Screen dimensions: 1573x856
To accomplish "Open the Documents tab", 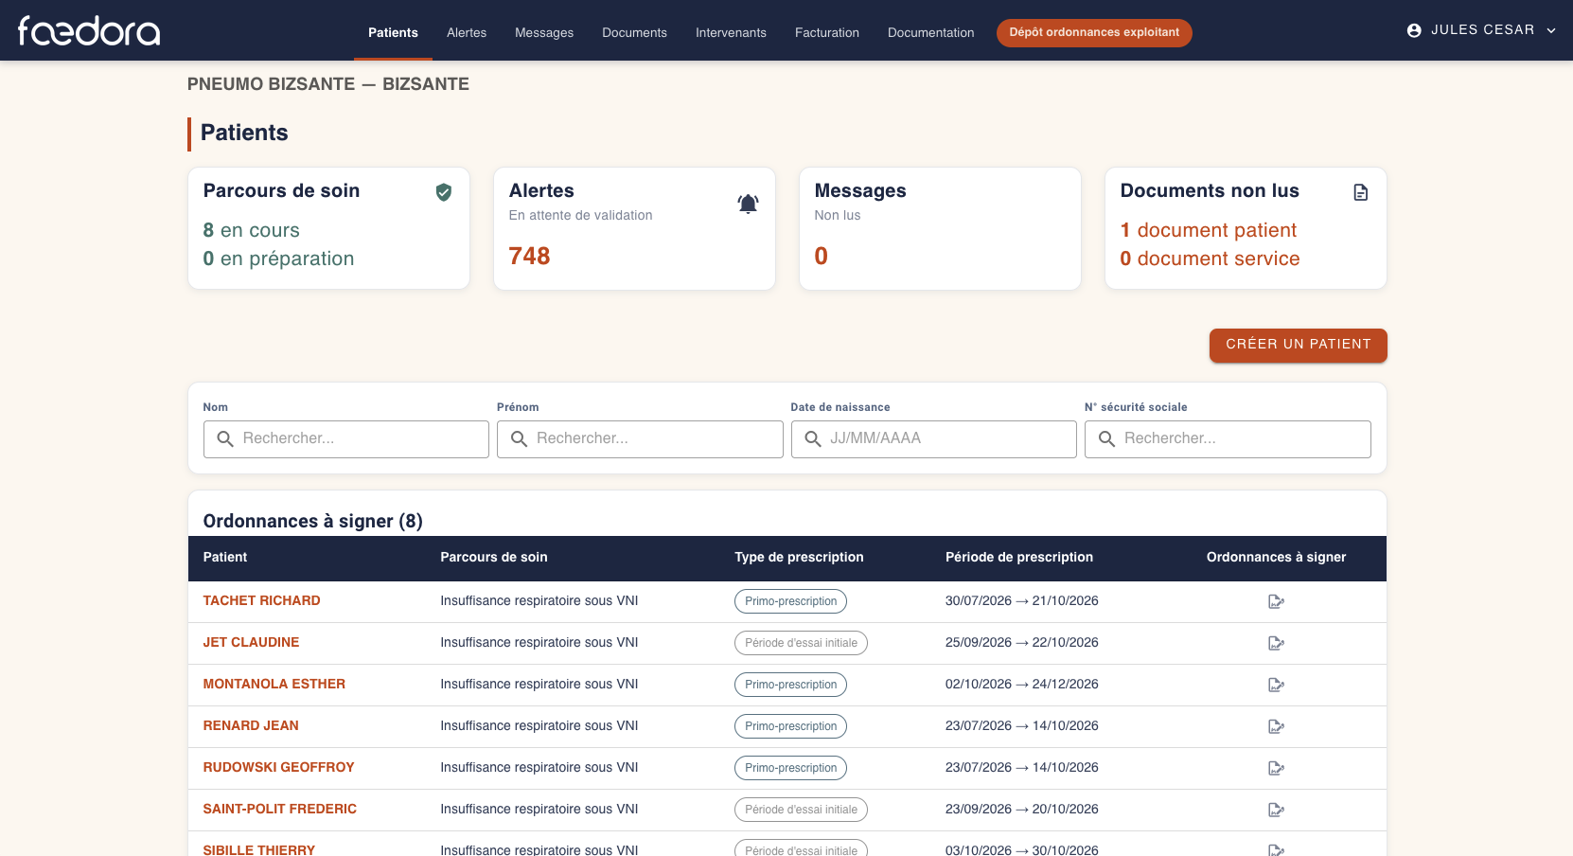I will pyautogui.click(x=634, y=32).
